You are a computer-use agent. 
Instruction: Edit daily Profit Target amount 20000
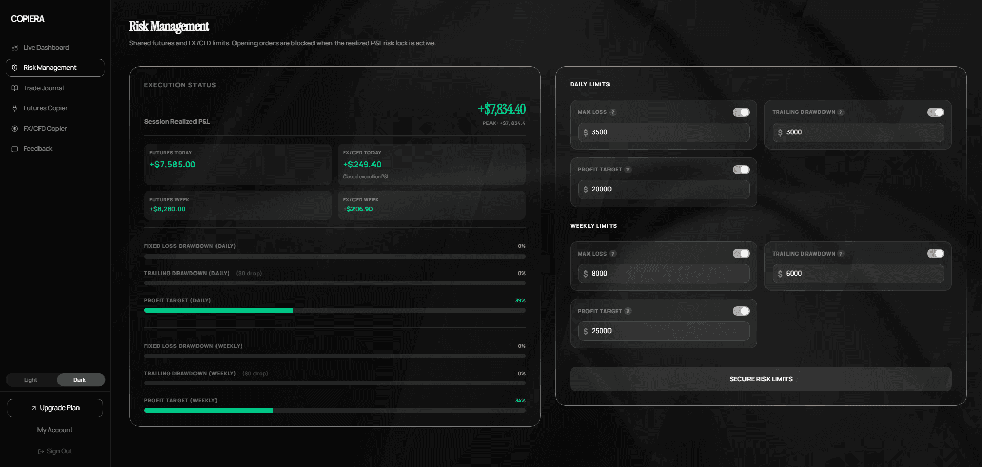[663, 189]
